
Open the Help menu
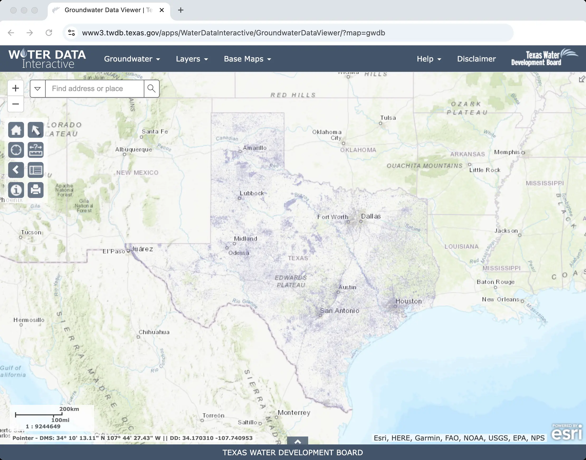click(429, 59)
